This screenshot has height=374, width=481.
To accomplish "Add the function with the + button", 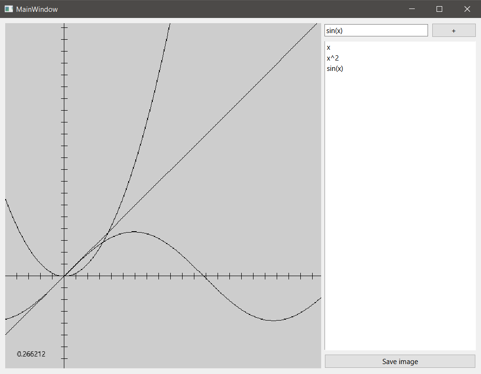I will coord(454,30).
